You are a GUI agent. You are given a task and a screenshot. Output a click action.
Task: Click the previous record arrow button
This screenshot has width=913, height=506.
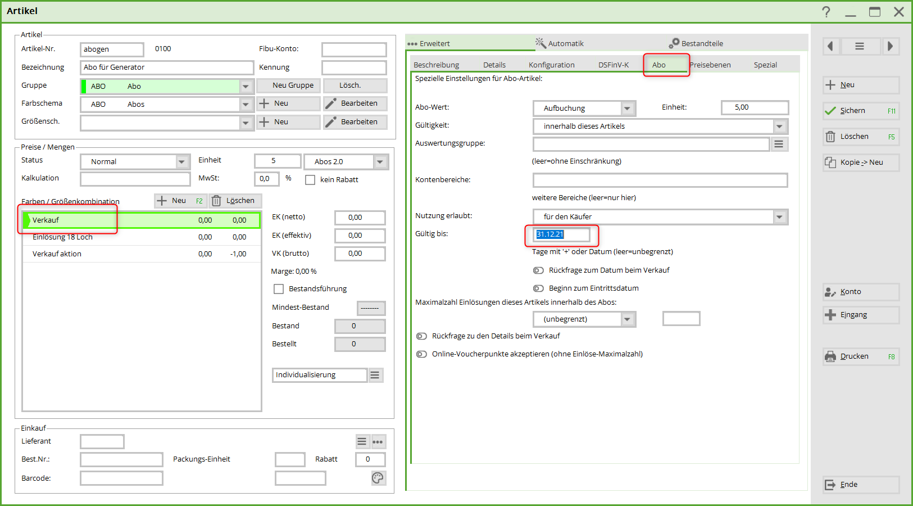[x=831, y=46]
